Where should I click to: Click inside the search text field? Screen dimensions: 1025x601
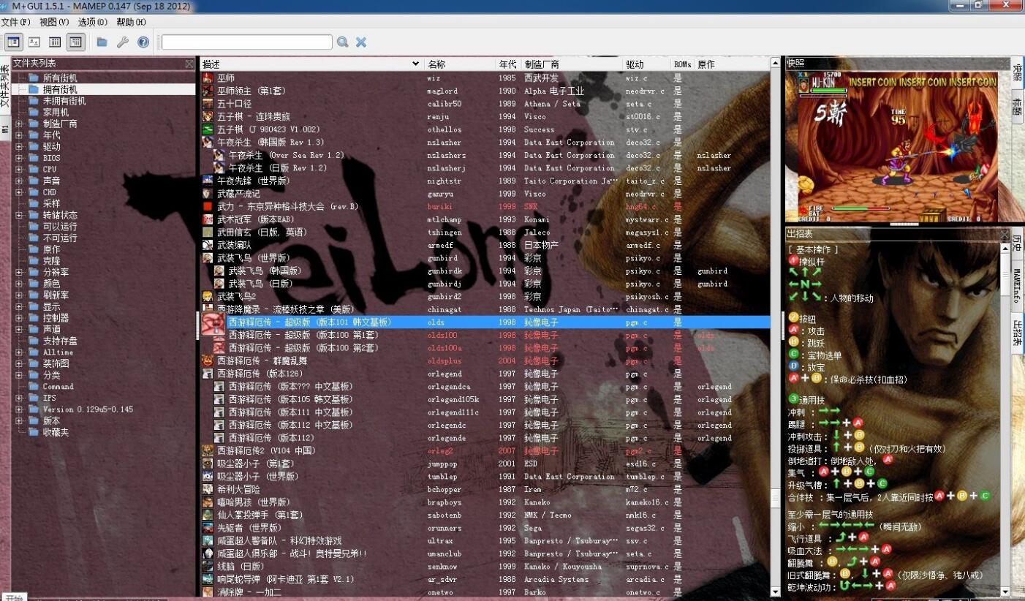pyautogui.click(x=247, y=42)
